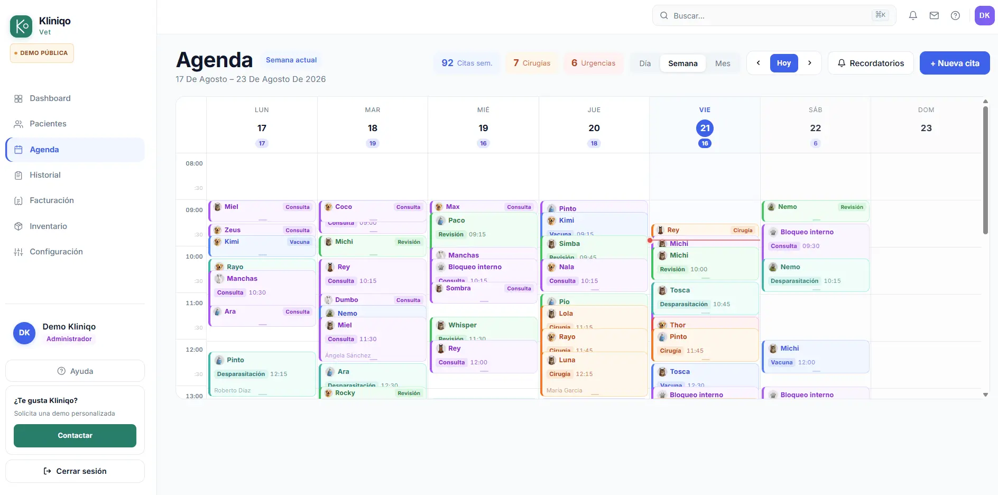998x495 pixels.
Task: Click the Semana actual badge
Action: (291, 60)
